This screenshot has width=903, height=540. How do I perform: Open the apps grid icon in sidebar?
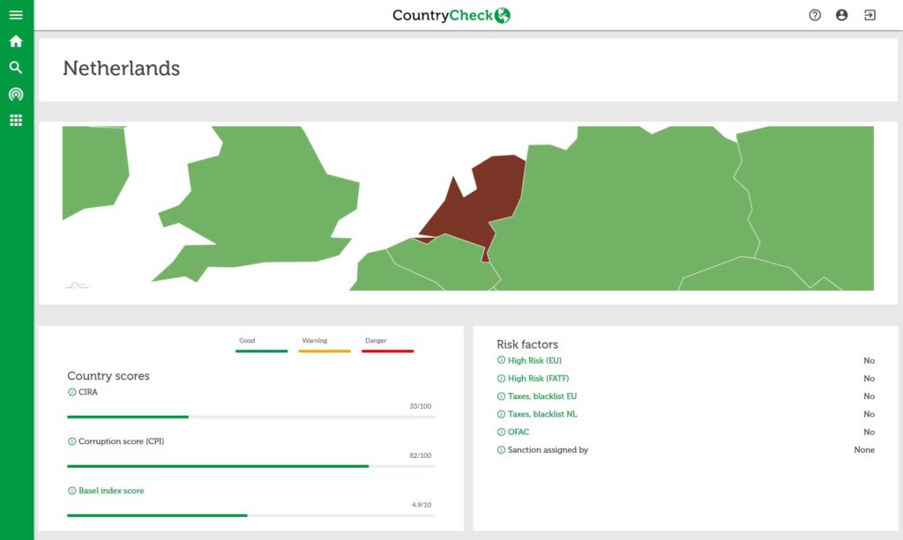(x=16, y=120)
